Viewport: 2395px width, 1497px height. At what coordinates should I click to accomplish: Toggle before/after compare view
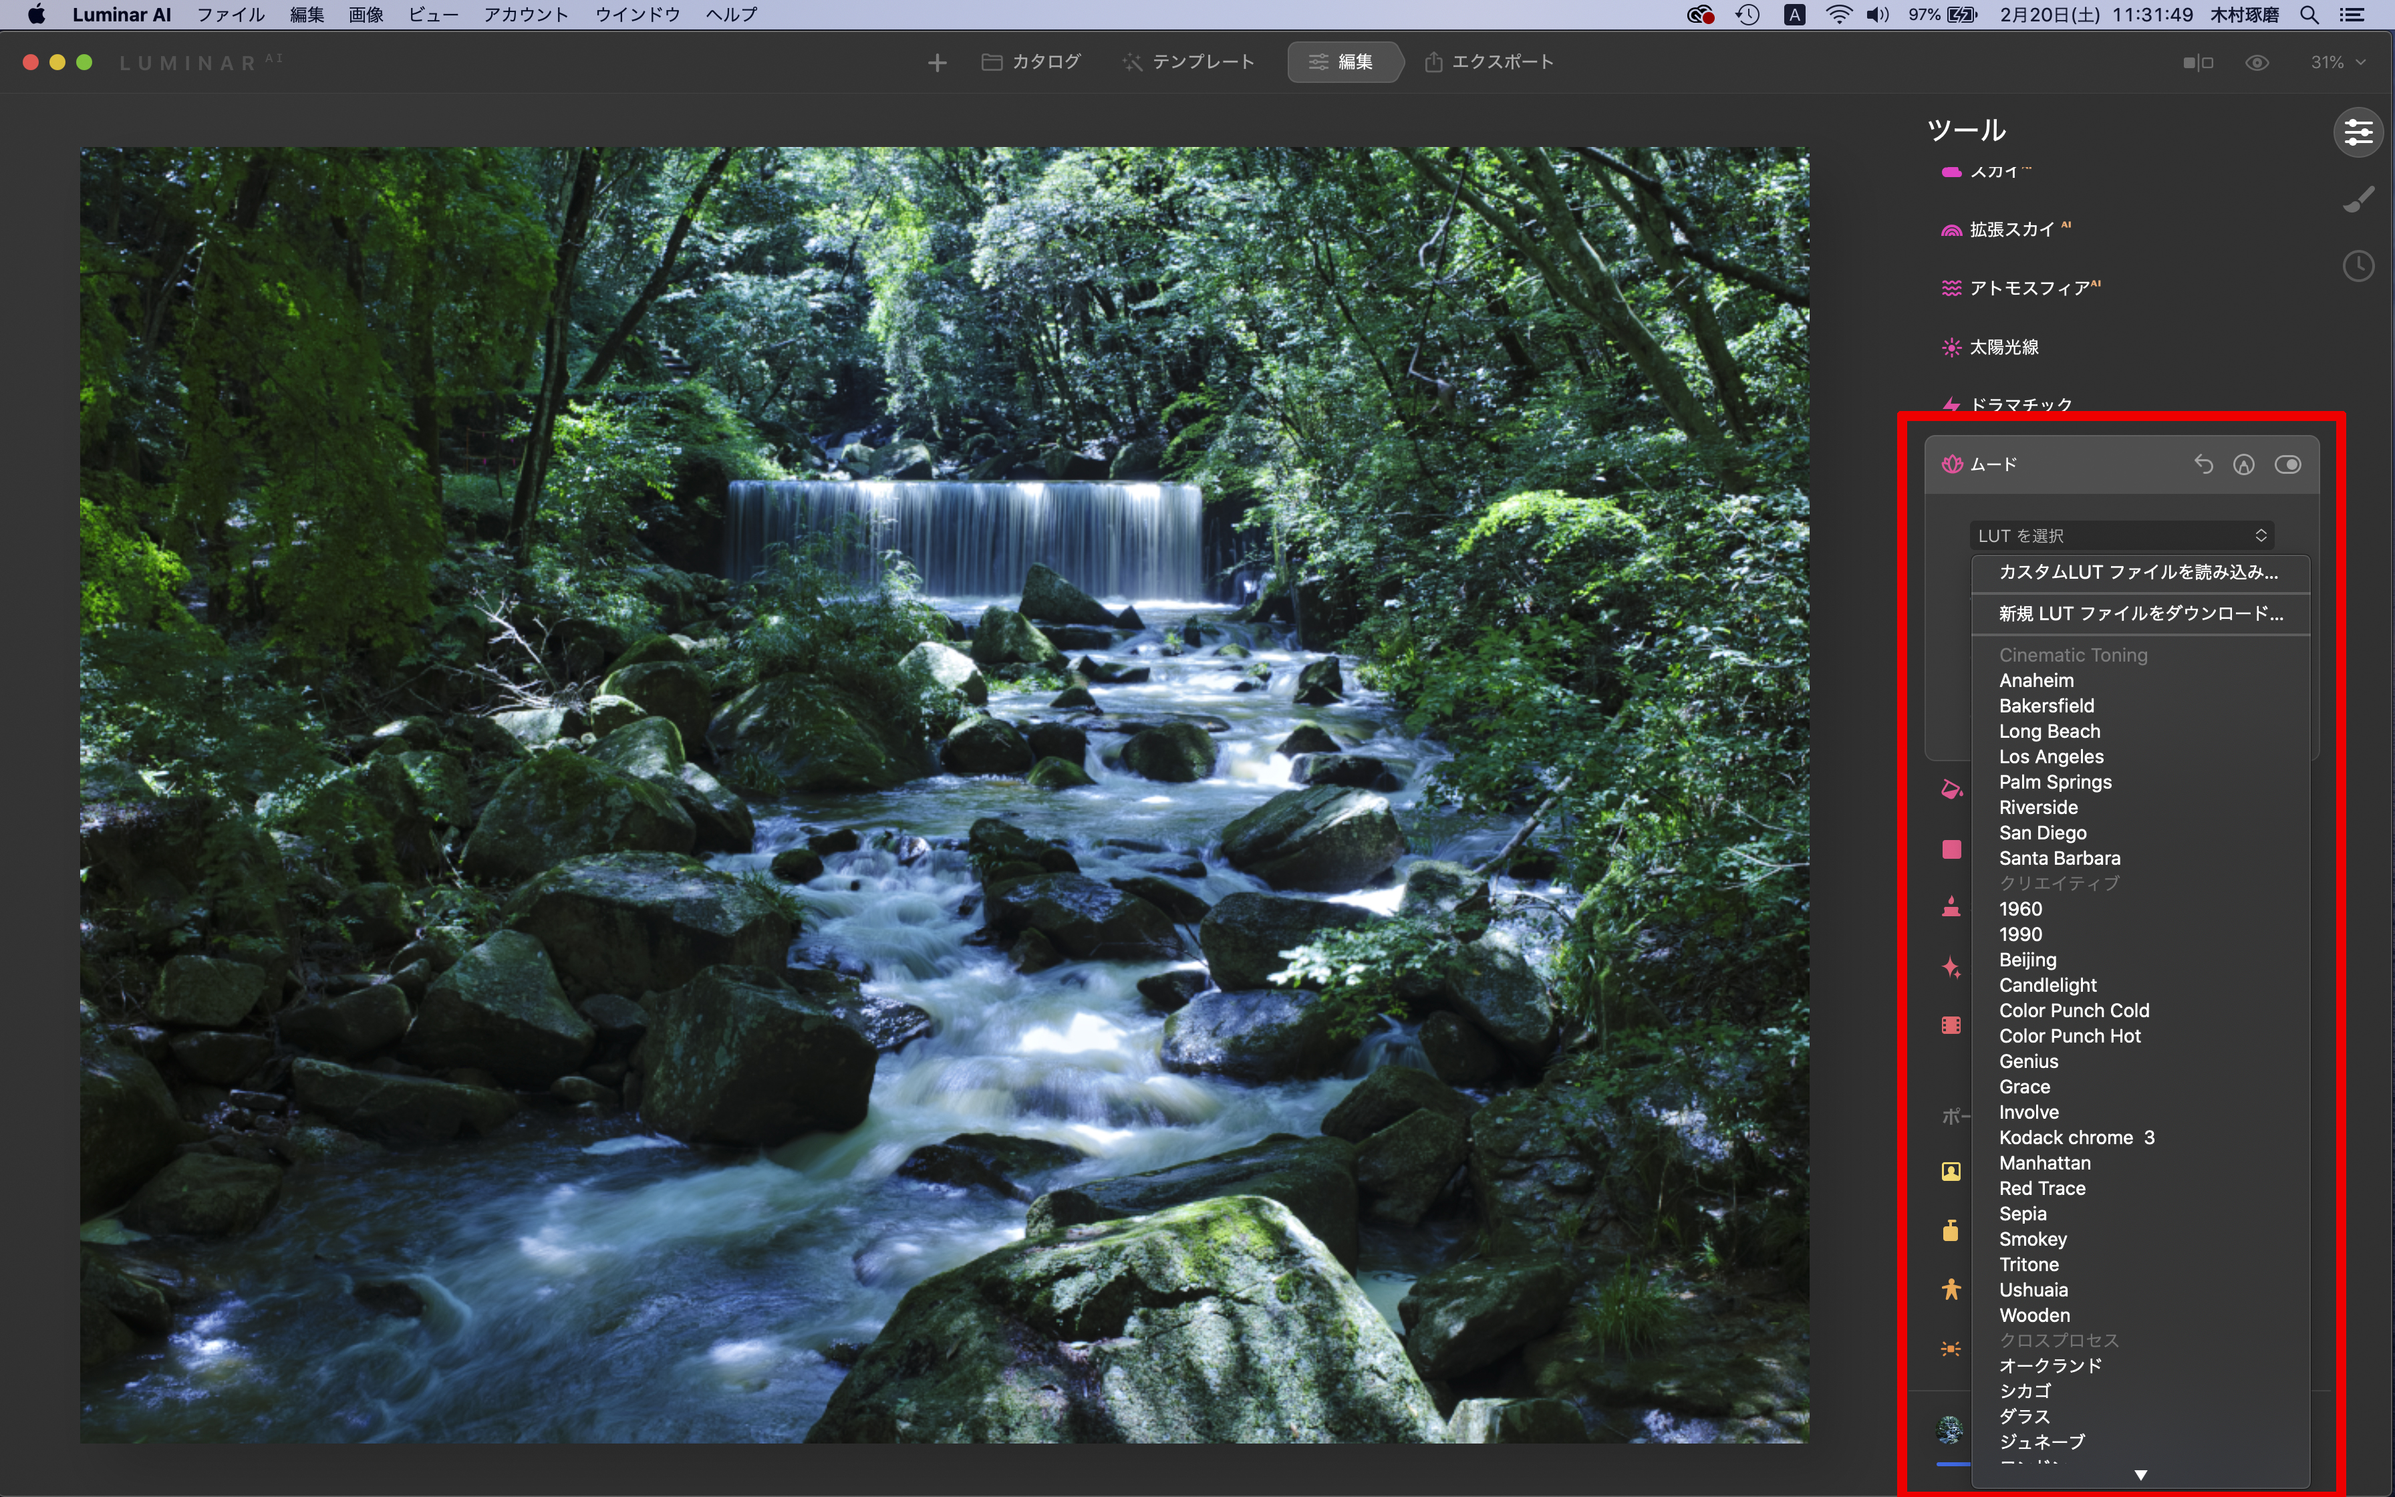coord(2197,62)
